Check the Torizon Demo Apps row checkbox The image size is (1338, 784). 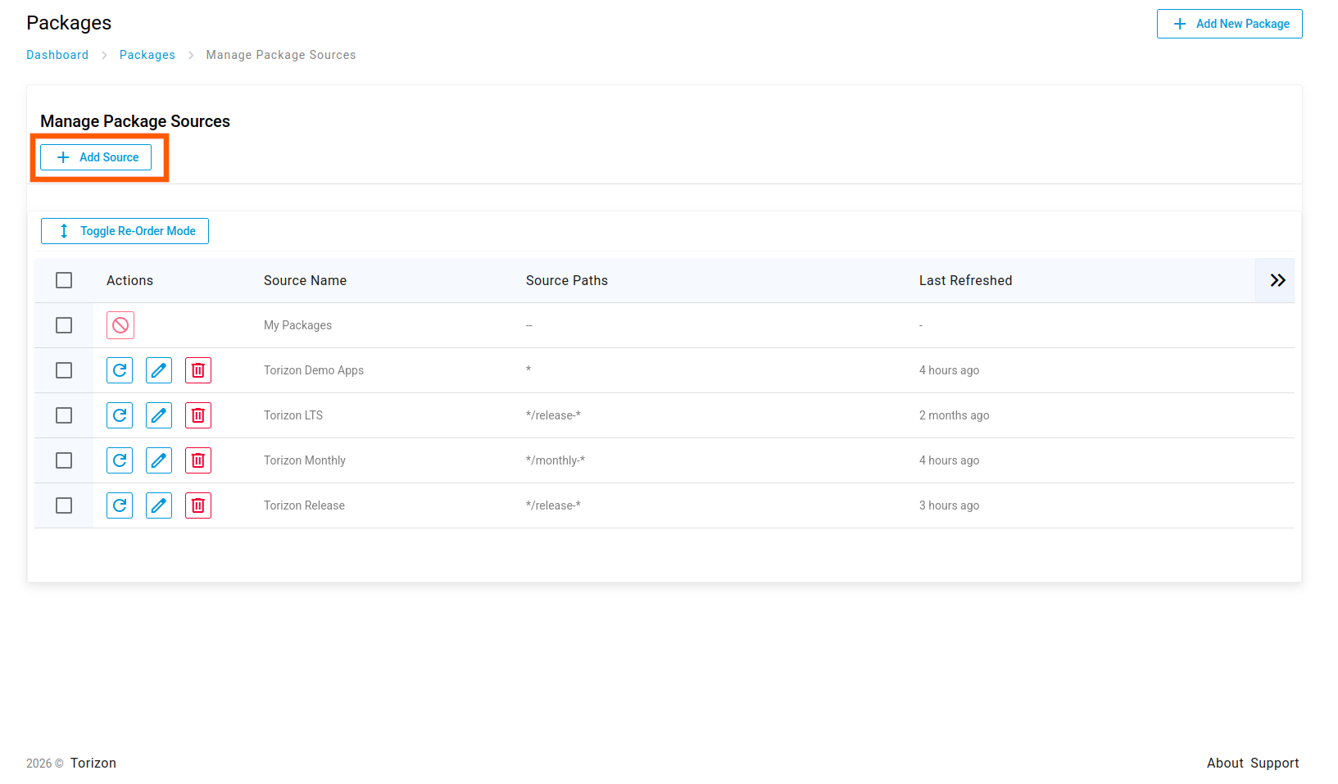pos(64,370)
